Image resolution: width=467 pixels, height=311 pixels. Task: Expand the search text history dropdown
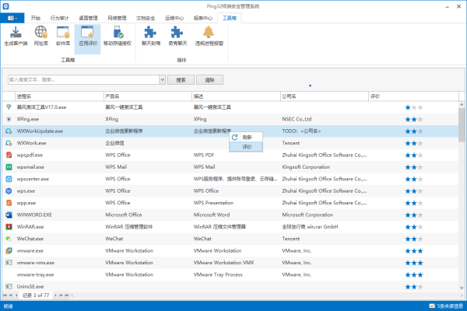tap(163, 79)
